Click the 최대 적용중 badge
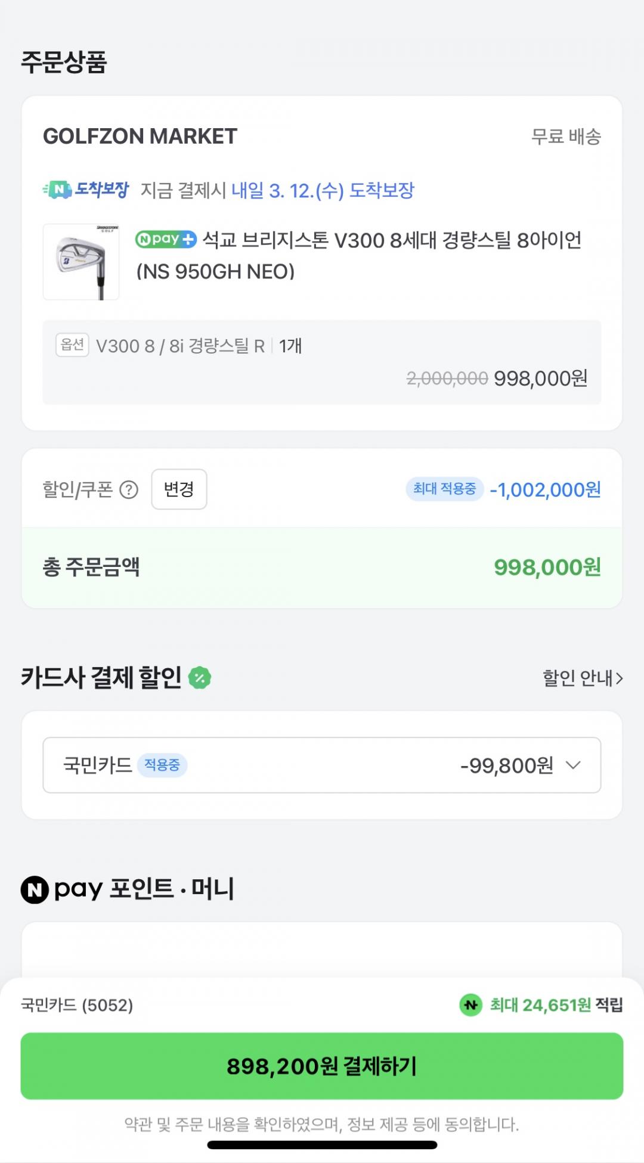Screen dimensions: 644x1163 click(x=444, y=489)
